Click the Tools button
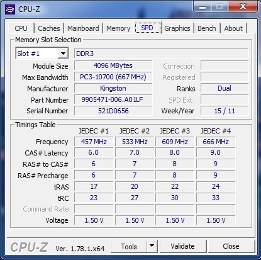 coord(129,246)
